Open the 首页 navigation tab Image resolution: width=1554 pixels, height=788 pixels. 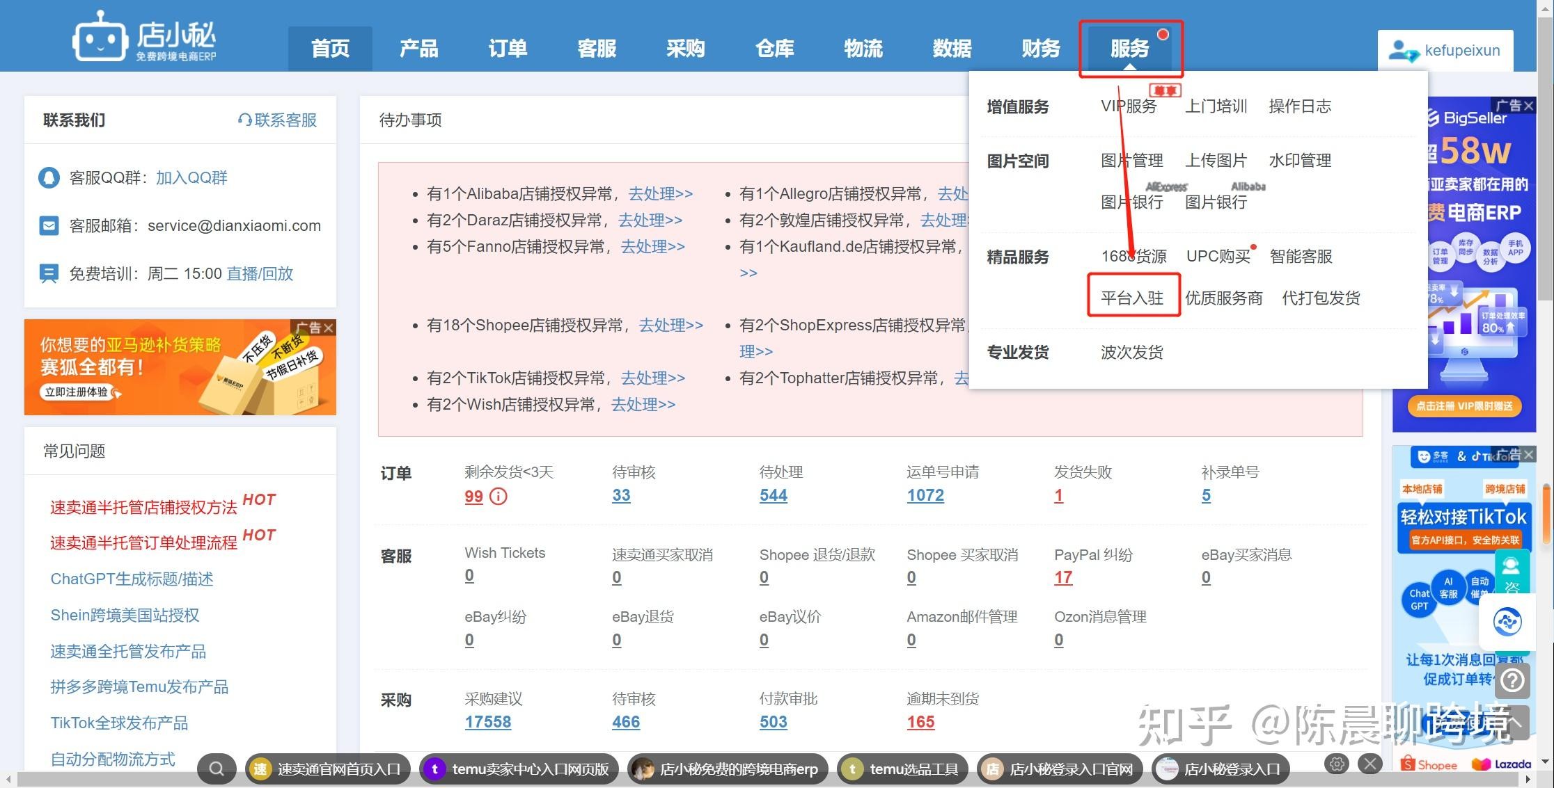[330, 49]
